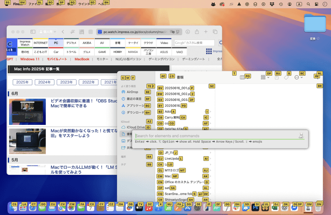
Task: Open the Finder more actions menu
Action: pyautogui.click(x=298, y=77)
